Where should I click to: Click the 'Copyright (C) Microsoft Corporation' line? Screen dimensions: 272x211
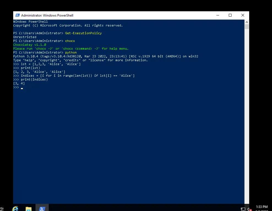(68, 25)
